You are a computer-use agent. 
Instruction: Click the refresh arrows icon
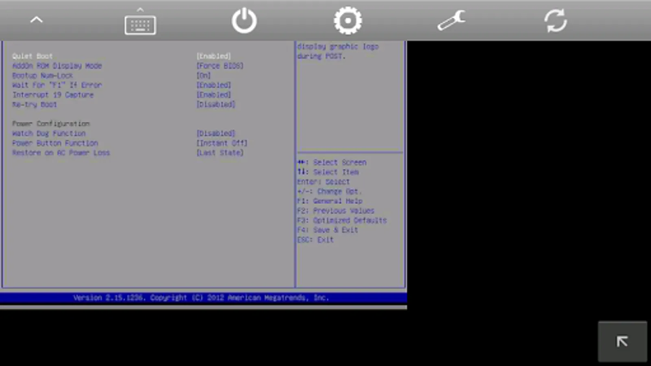coord(555,21)
